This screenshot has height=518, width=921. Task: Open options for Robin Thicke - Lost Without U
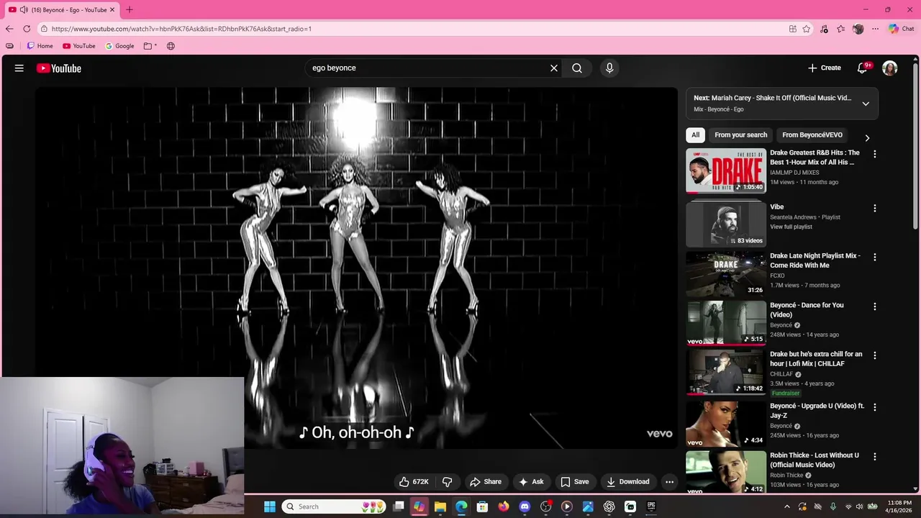coord(875,457)
